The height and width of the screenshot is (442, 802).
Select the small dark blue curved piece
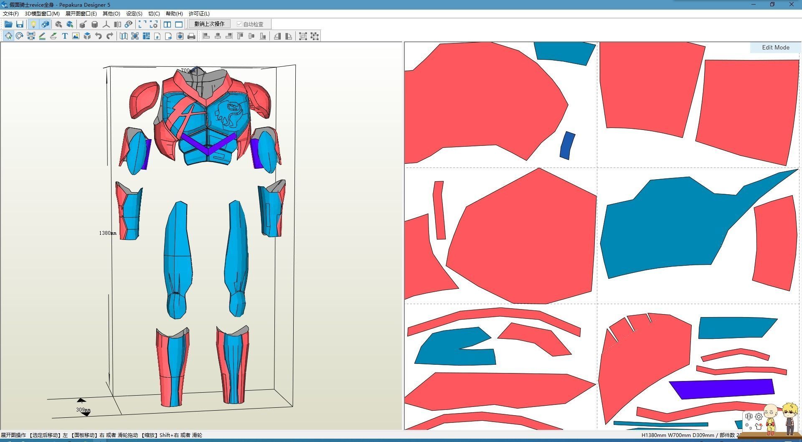(x=567, y=145)
